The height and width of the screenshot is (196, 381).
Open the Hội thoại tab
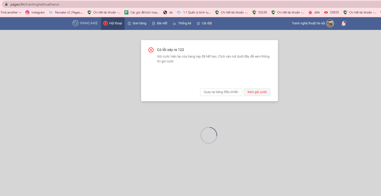[113, 23]
